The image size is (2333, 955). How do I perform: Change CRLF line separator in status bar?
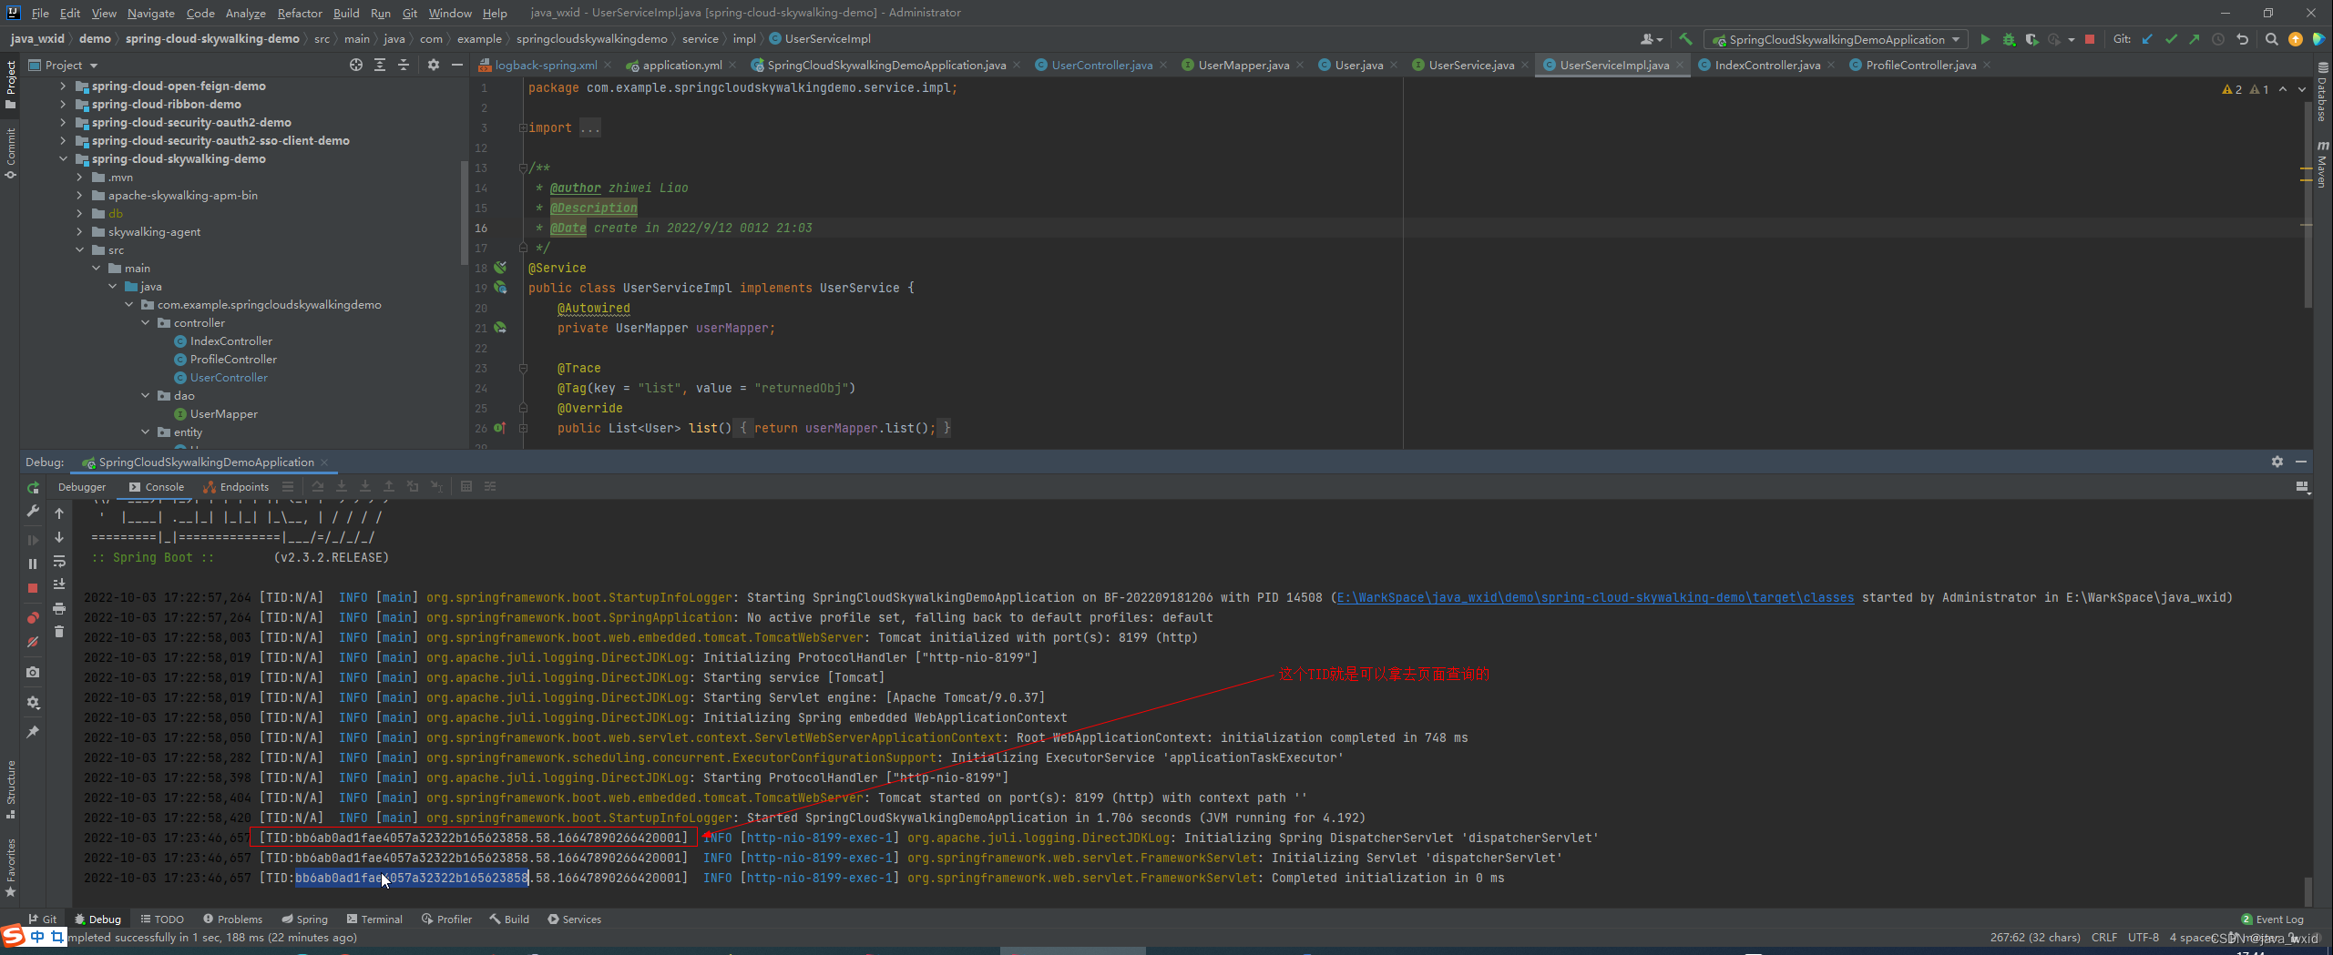pyautogui.click(x=2103, y=937)
